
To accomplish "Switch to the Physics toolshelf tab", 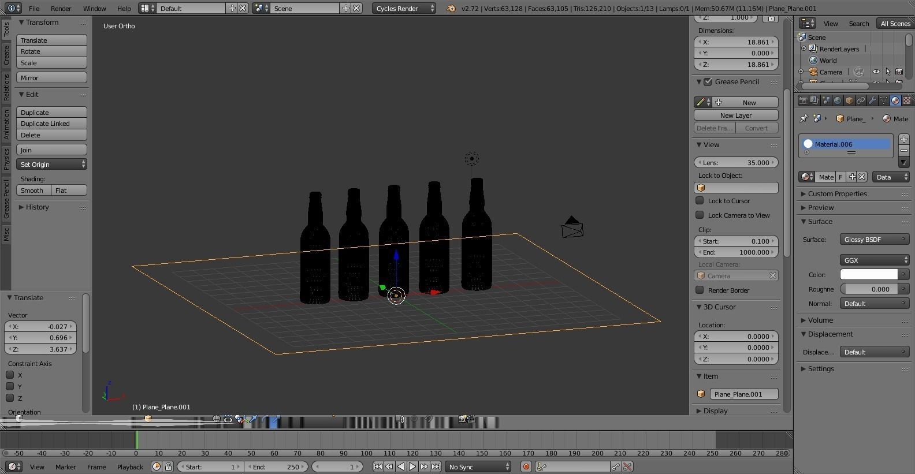I will tap(6, 158).
